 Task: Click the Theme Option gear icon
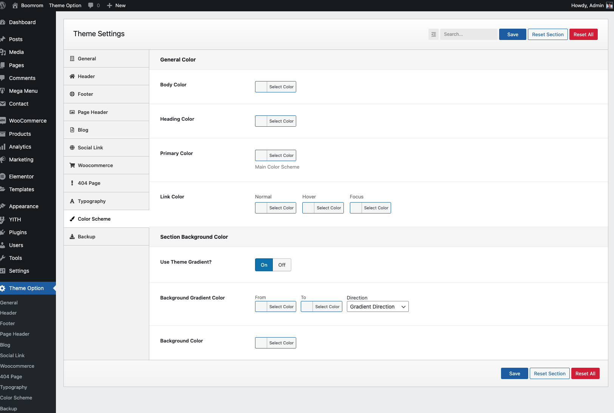click(x=3, y=288)
